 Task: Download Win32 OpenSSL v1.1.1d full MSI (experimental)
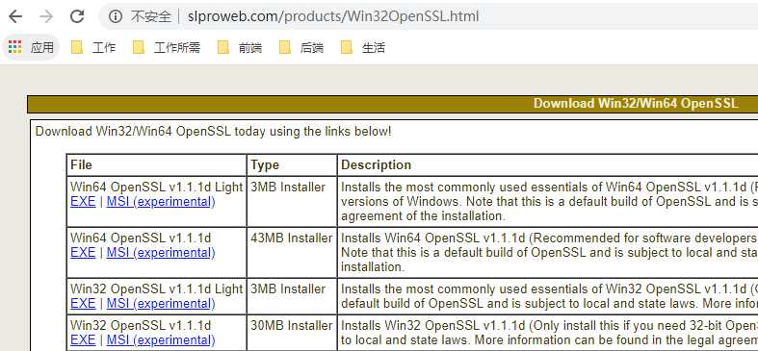click(x=161, y=339)
